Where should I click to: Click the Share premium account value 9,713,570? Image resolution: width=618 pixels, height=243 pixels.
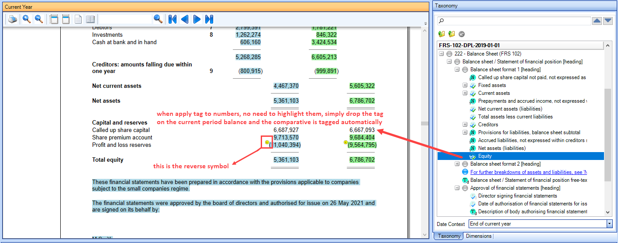pos(286,137)
